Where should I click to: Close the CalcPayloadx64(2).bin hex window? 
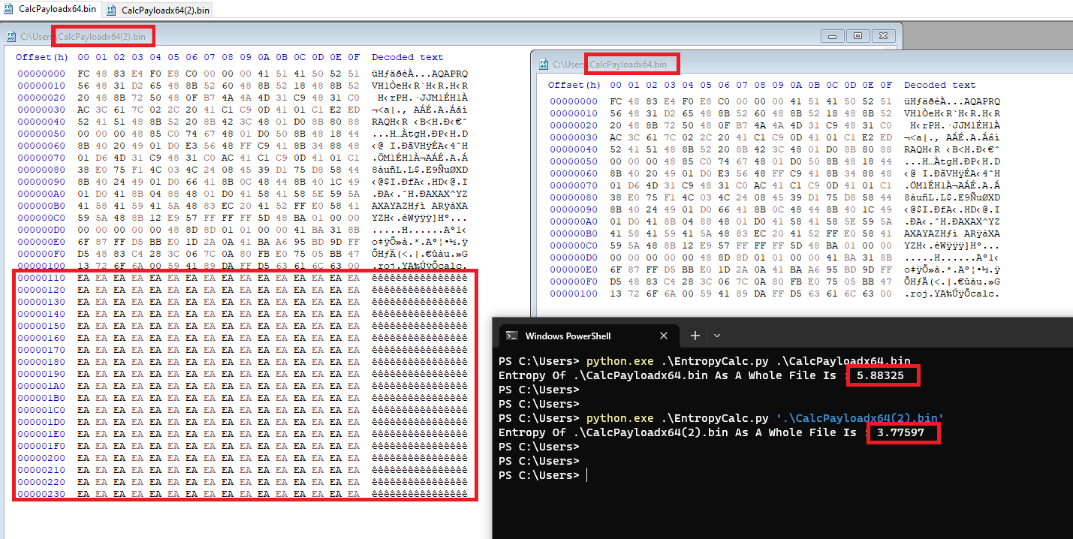pyautogui.click(x=883, y=36)
